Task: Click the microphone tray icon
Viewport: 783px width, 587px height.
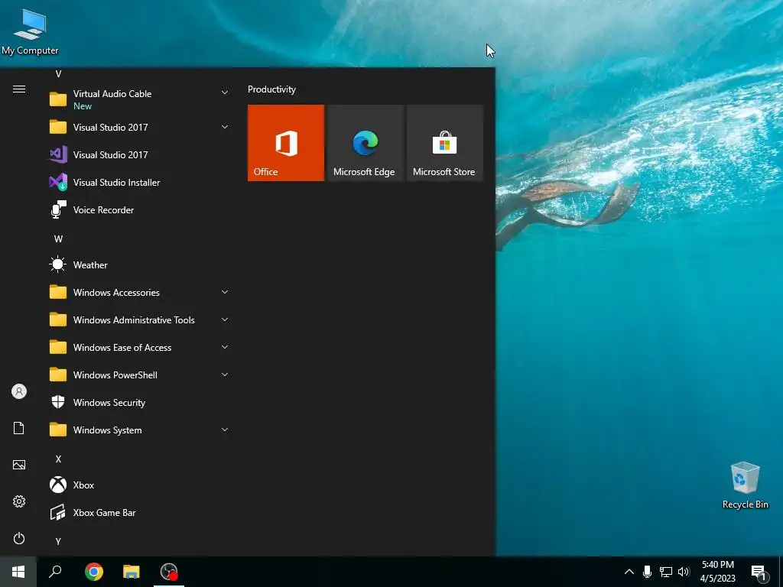Action: tap(647, 572)
